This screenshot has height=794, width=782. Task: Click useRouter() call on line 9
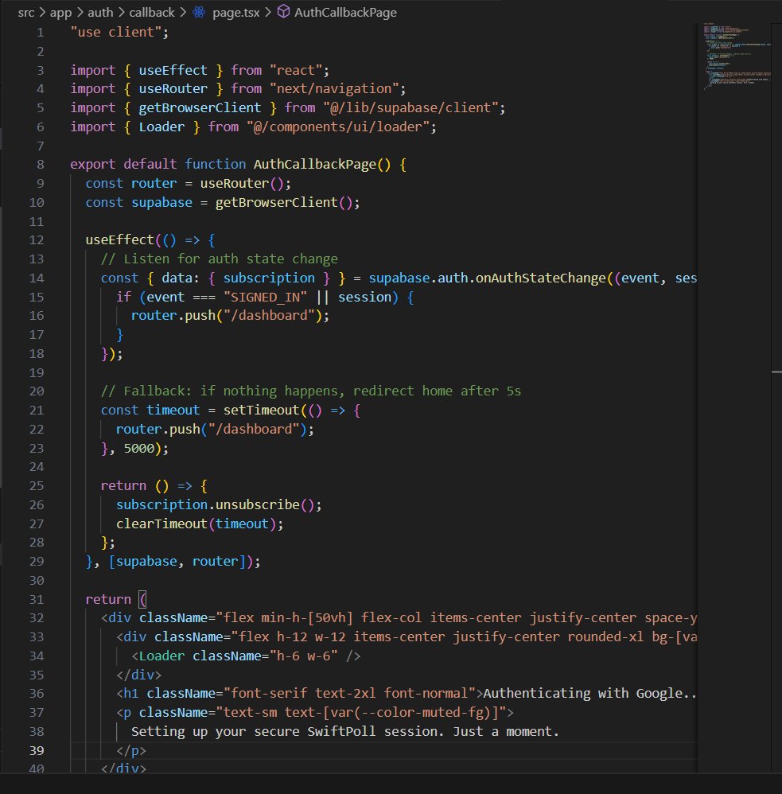[242, 184]
